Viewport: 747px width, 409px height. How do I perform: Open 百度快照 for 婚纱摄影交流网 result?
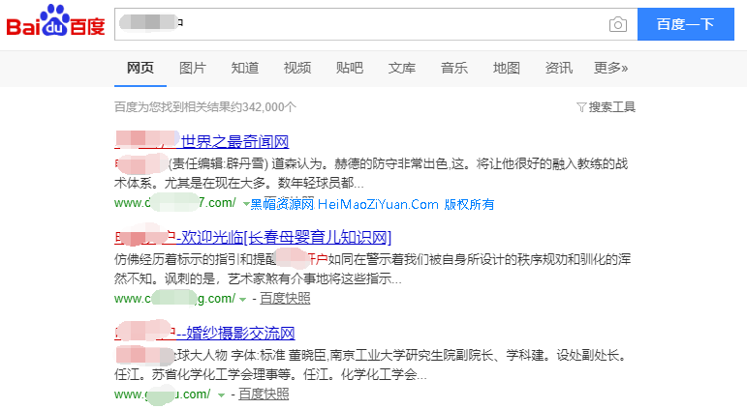(x=263, y=394)
